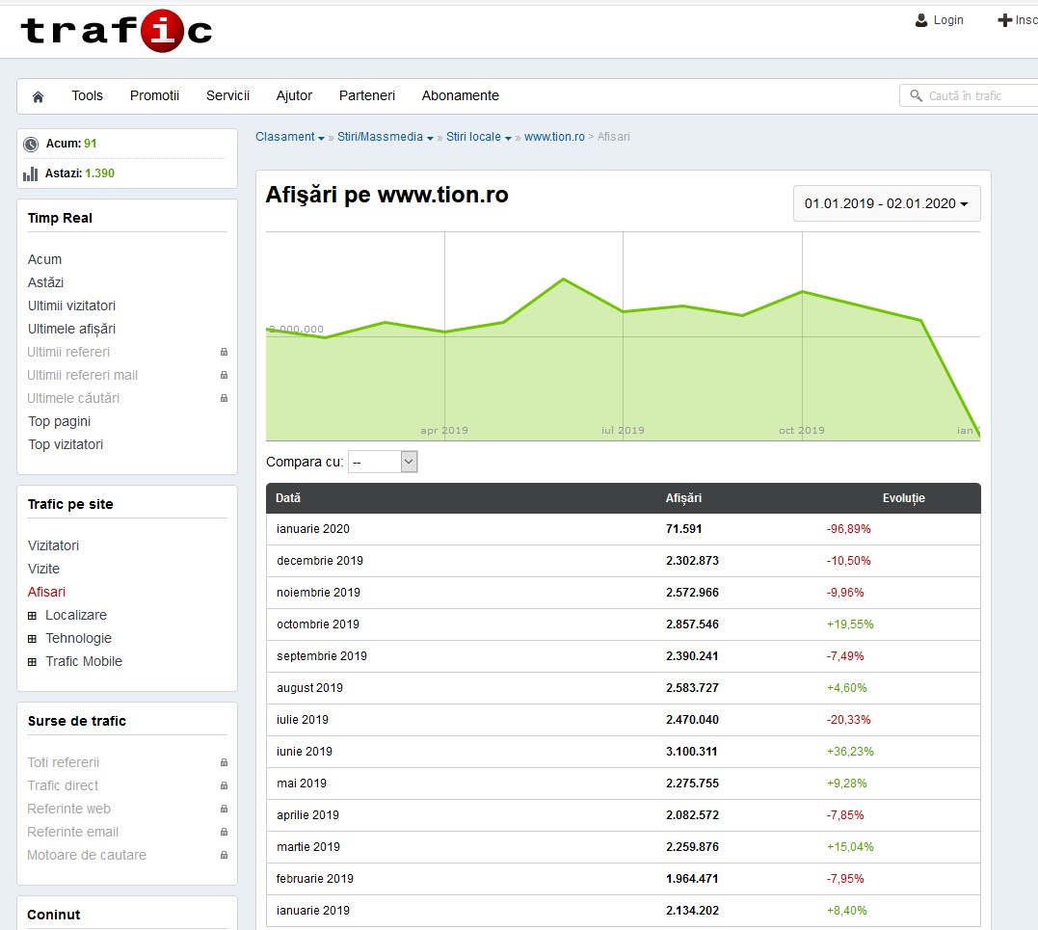Expand the Trafic Mobile section
1038x930 pixels.
click(32, 662)
